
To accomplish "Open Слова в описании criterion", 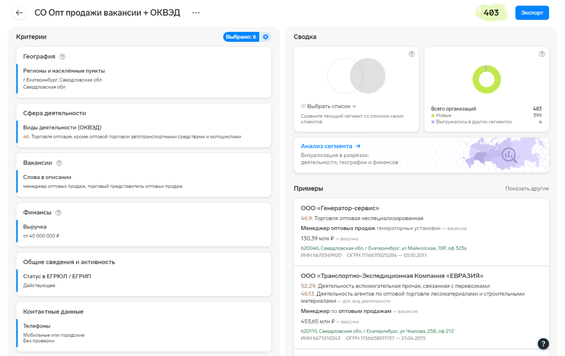I will click(x=47, y=177).
